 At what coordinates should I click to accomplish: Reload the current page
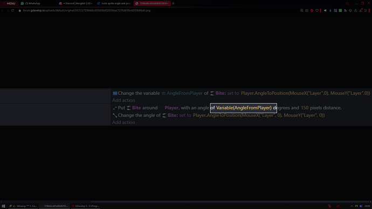pyautogui.click(x=13, y=10)
